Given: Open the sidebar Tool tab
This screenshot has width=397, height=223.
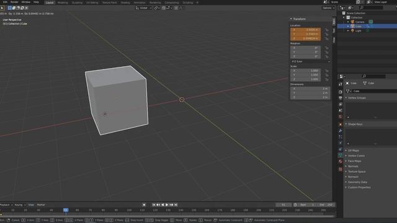Looking at the screenshot, I should 334,30.
